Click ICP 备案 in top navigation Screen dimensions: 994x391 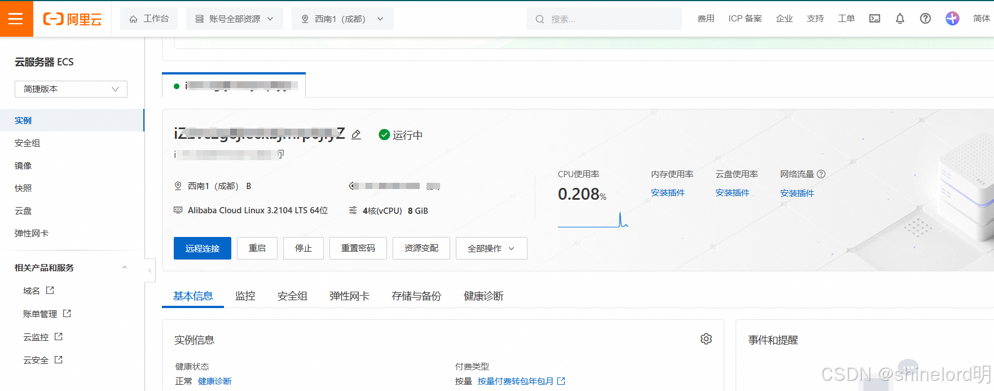point(745,19)
